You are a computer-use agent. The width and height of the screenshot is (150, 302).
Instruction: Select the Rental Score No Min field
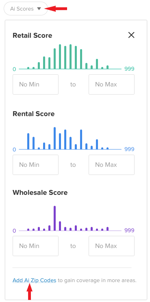(35, 165)
